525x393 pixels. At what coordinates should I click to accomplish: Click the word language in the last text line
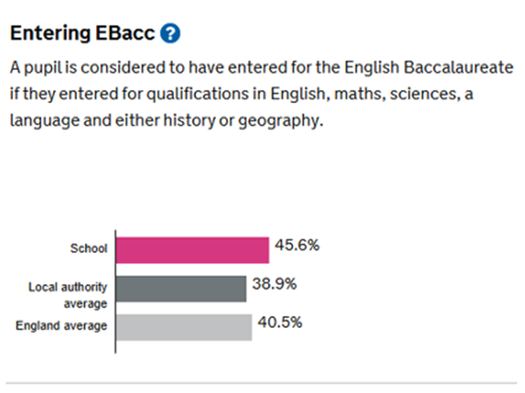pos(38,120)
